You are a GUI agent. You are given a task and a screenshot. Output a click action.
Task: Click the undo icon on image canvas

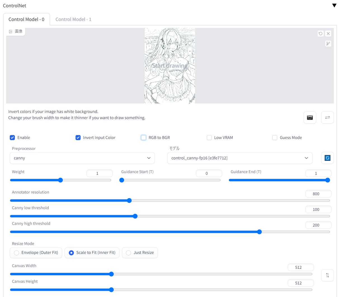pos(321,34)
